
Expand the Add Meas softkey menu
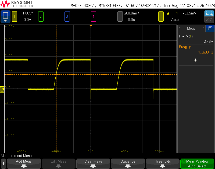click(24, 163)
